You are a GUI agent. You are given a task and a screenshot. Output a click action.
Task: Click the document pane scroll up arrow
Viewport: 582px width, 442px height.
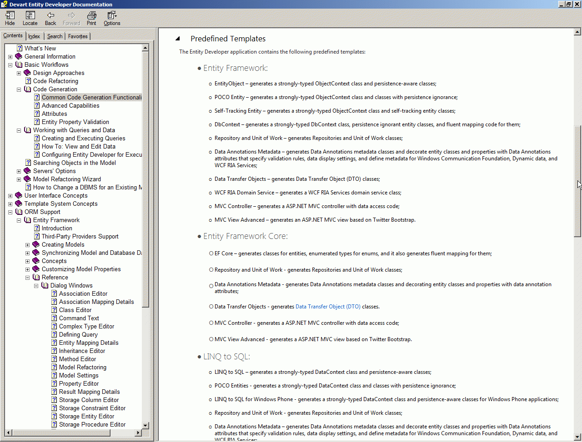pyautogui.click(x=577, y=32)
